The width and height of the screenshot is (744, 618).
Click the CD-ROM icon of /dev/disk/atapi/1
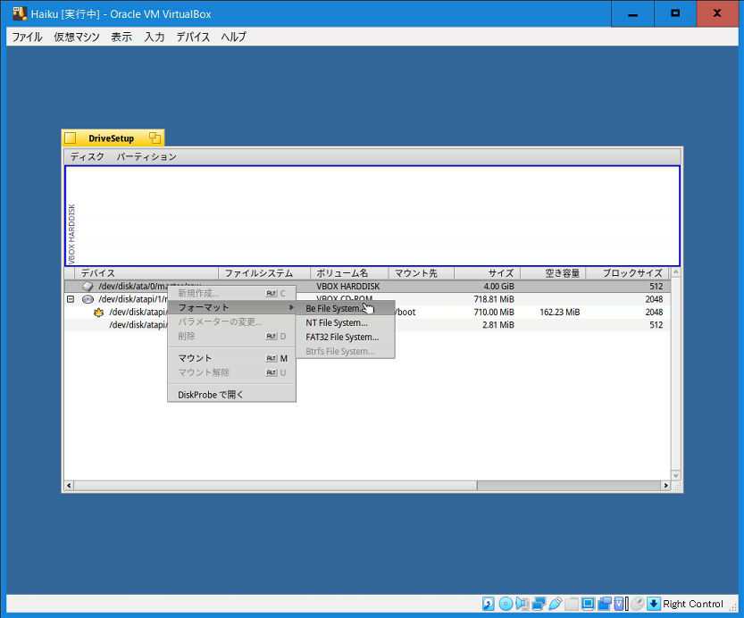point(88,299)
